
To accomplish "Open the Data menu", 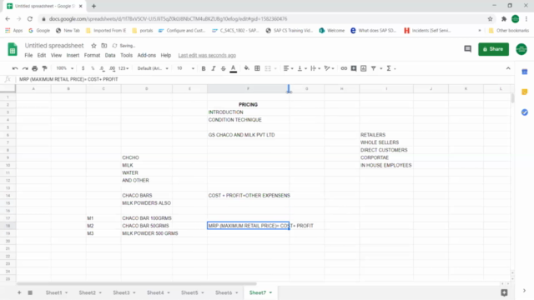I will (x=110, y=55).
